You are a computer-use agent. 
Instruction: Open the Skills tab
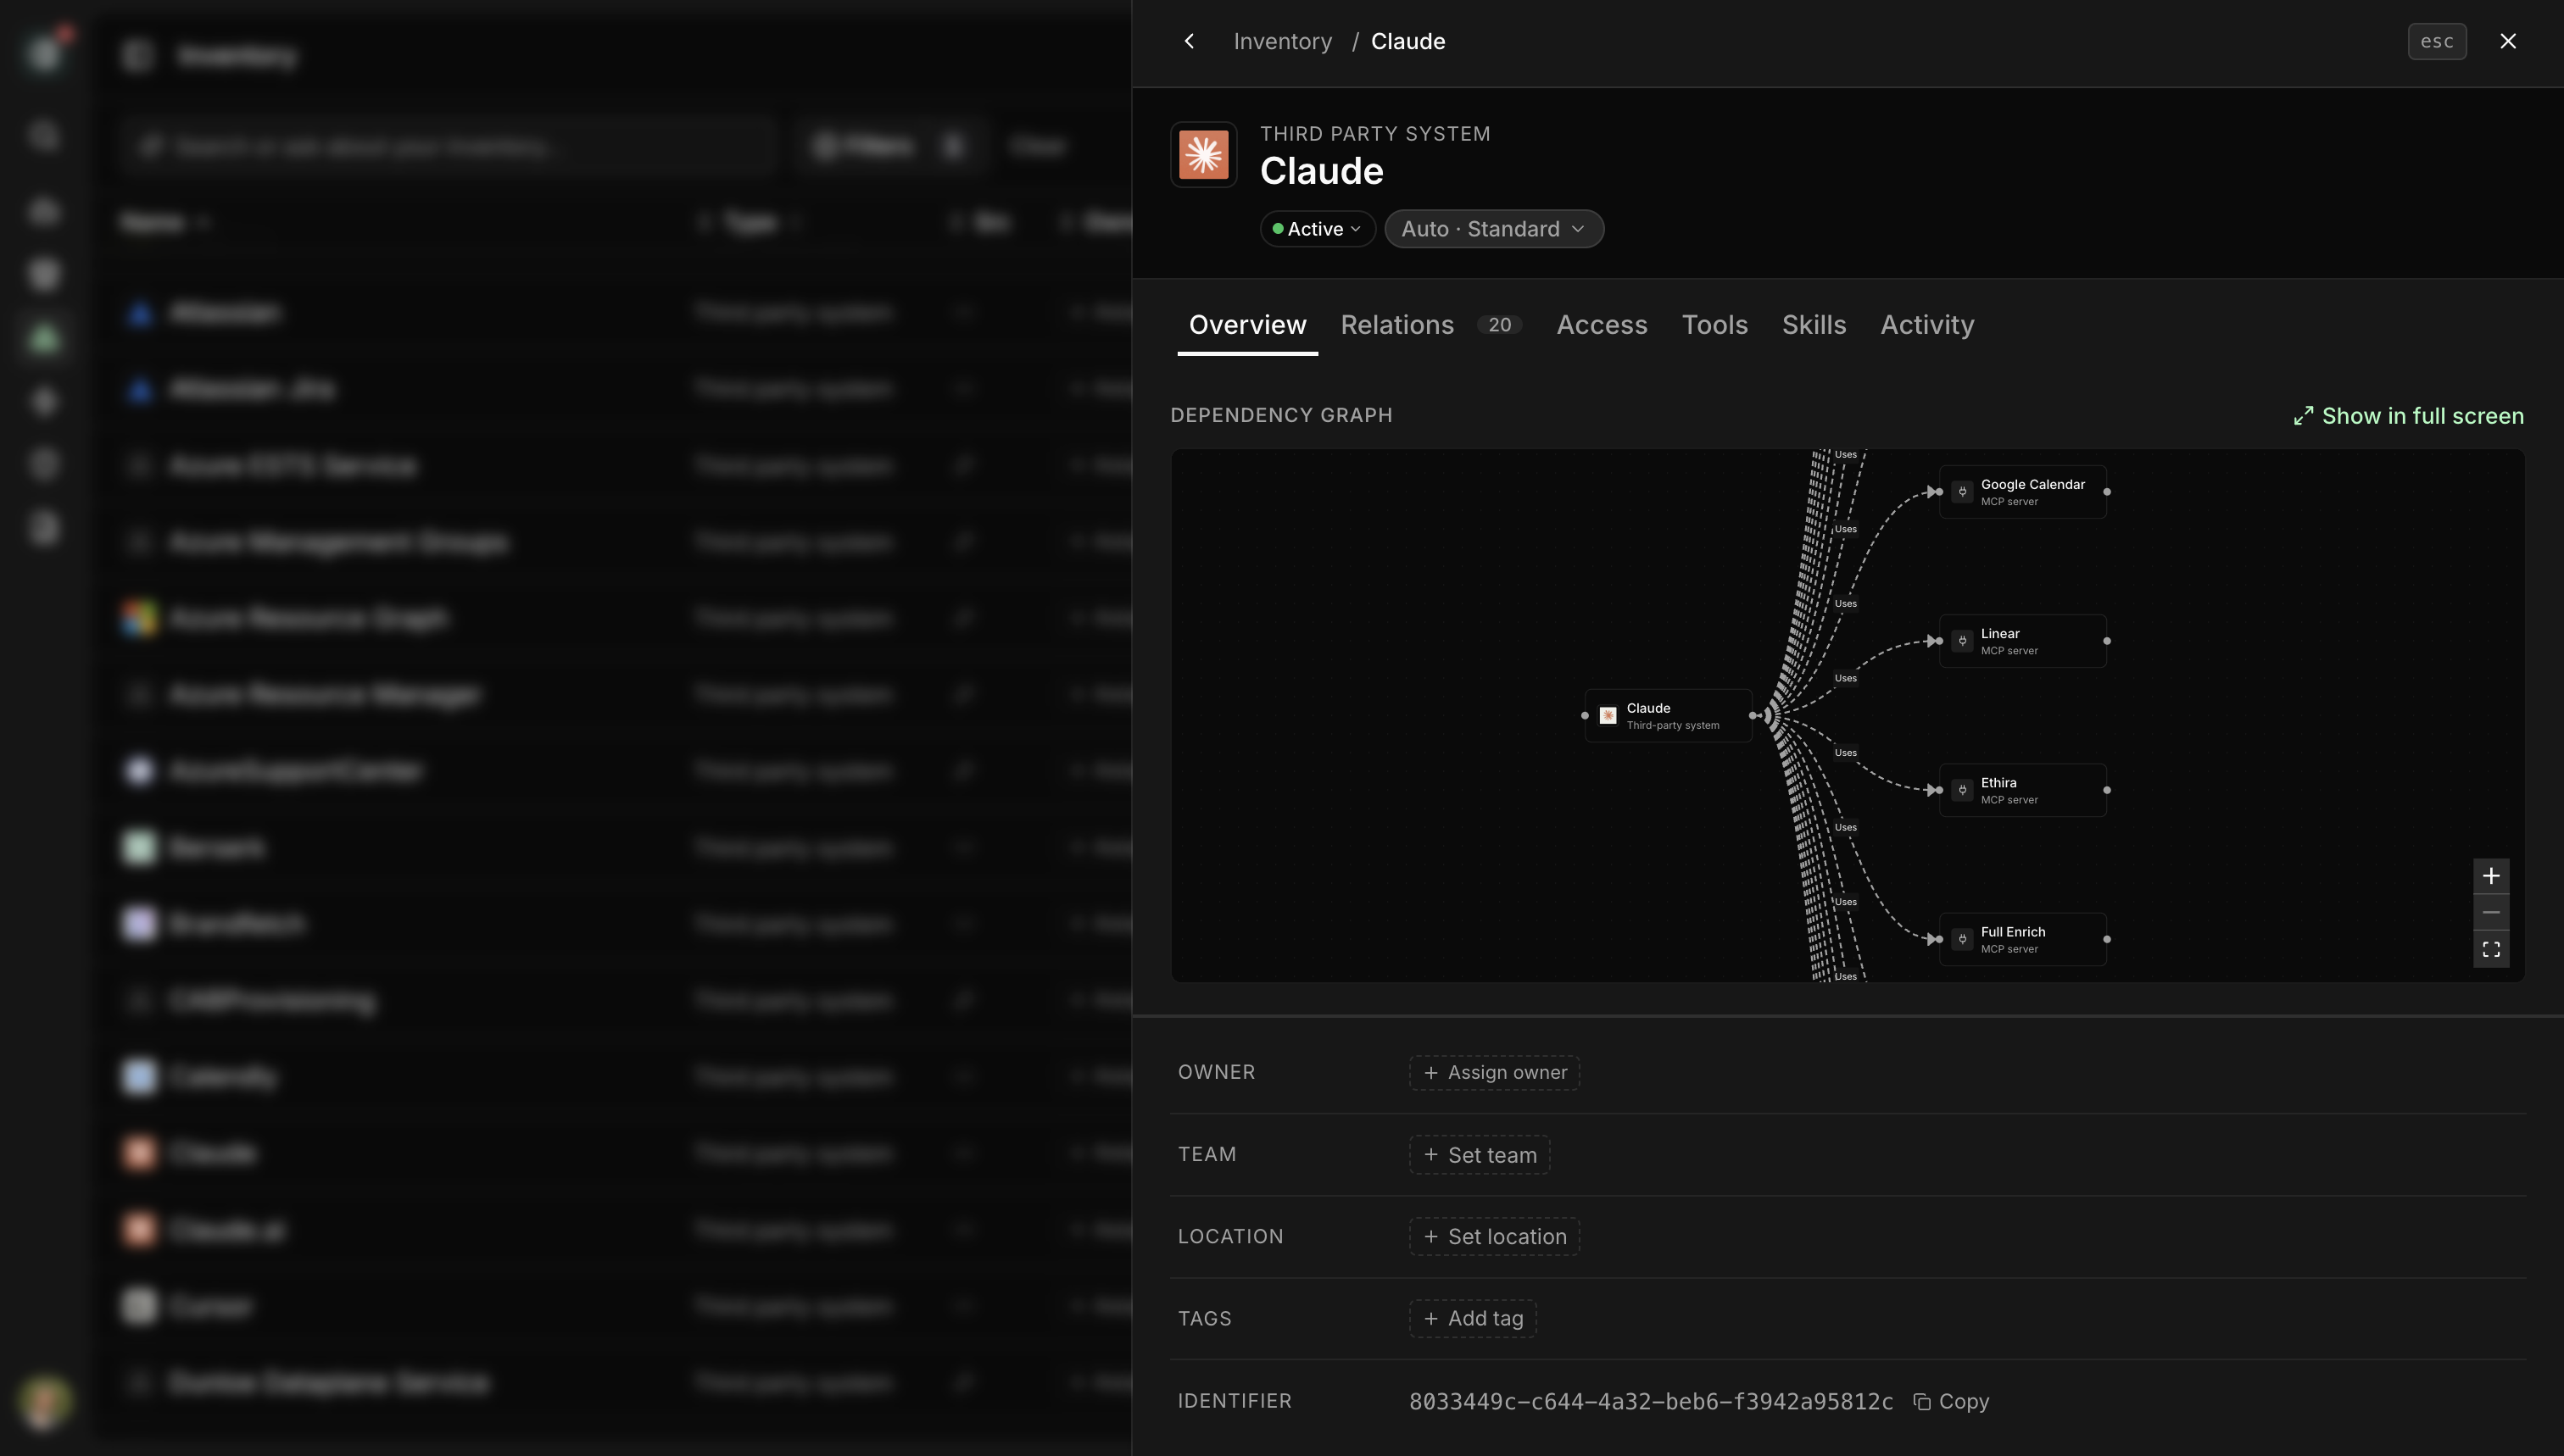tap(1814, 325)
